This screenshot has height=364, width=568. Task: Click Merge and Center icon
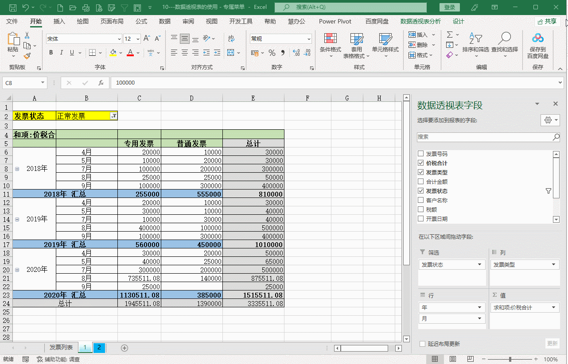click(231, 53)
